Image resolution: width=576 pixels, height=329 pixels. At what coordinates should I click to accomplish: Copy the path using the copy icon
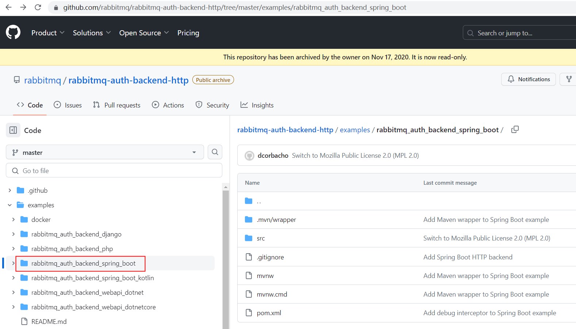tap(515, 130)
